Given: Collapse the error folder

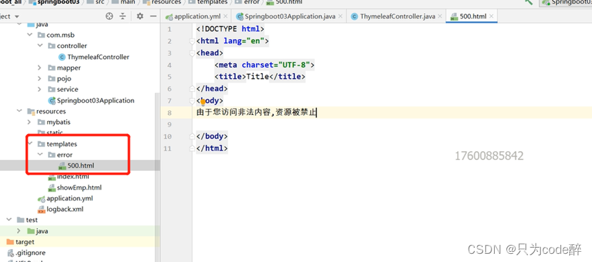Looking at the screenshot, I should pos(40,155).
